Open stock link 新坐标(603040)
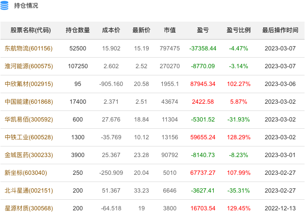This screenshot has width=305, height=219. pos(25,173)
